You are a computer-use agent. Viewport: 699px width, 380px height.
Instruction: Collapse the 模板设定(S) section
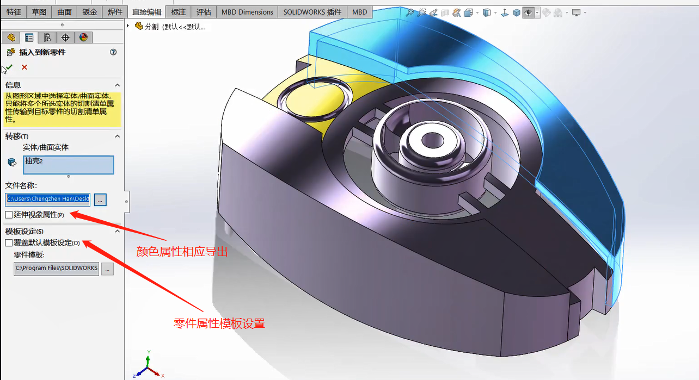(117, 231)
